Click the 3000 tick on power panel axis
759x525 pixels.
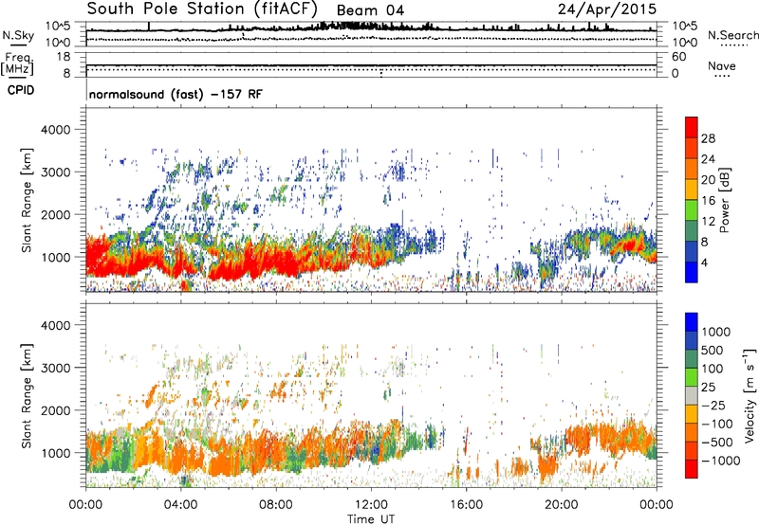tap(55, 172)
